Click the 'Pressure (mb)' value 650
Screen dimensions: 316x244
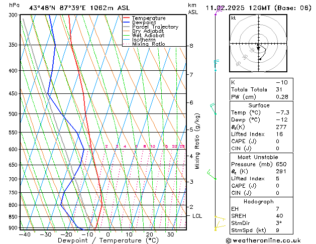click(x=281, y=164)
